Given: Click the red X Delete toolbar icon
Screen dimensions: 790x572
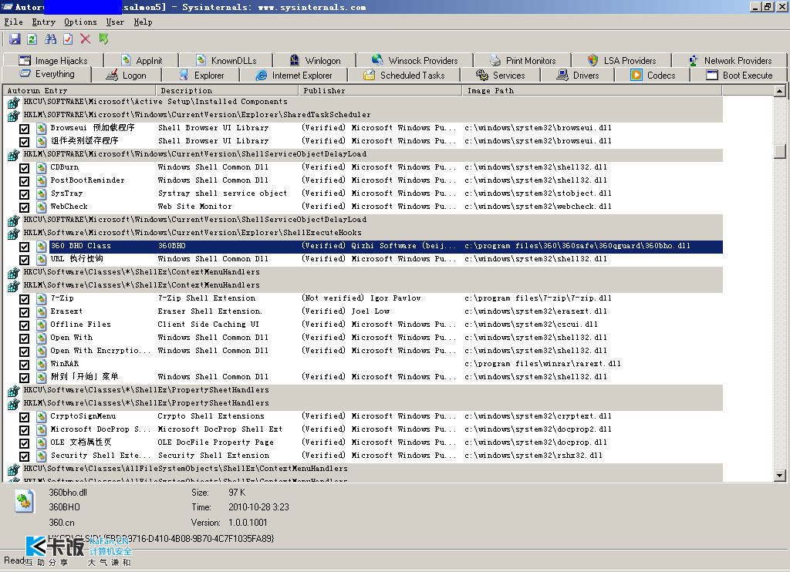Looking at the screenshot, I should [86, 39].
